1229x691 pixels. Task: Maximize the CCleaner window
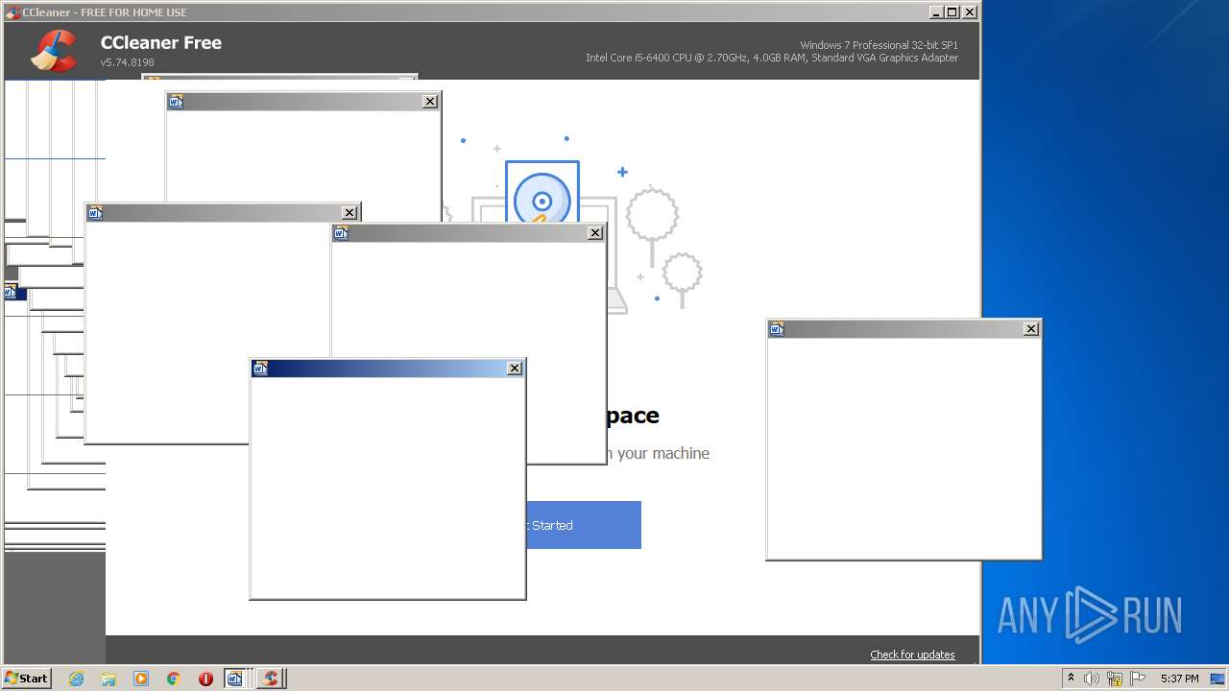click(952, 12)
